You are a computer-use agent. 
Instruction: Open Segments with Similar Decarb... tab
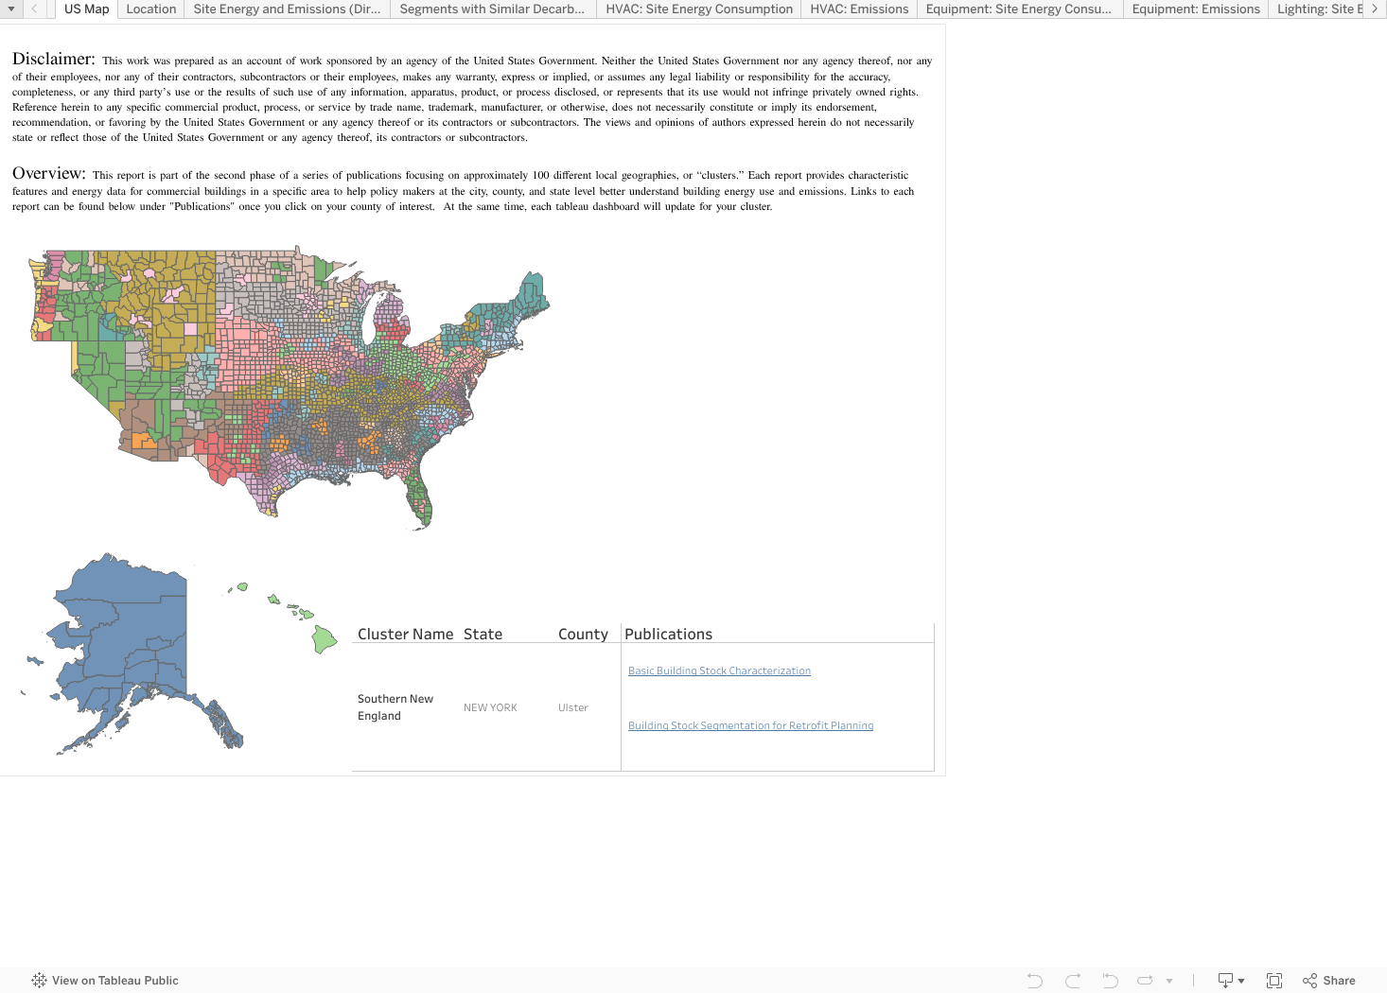pyautogui.click(x=492, y=9)
